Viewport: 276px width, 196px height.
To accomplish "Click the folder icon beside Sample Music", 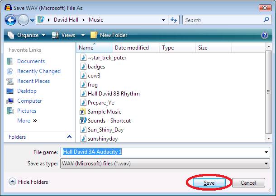I will click(83, 112).
